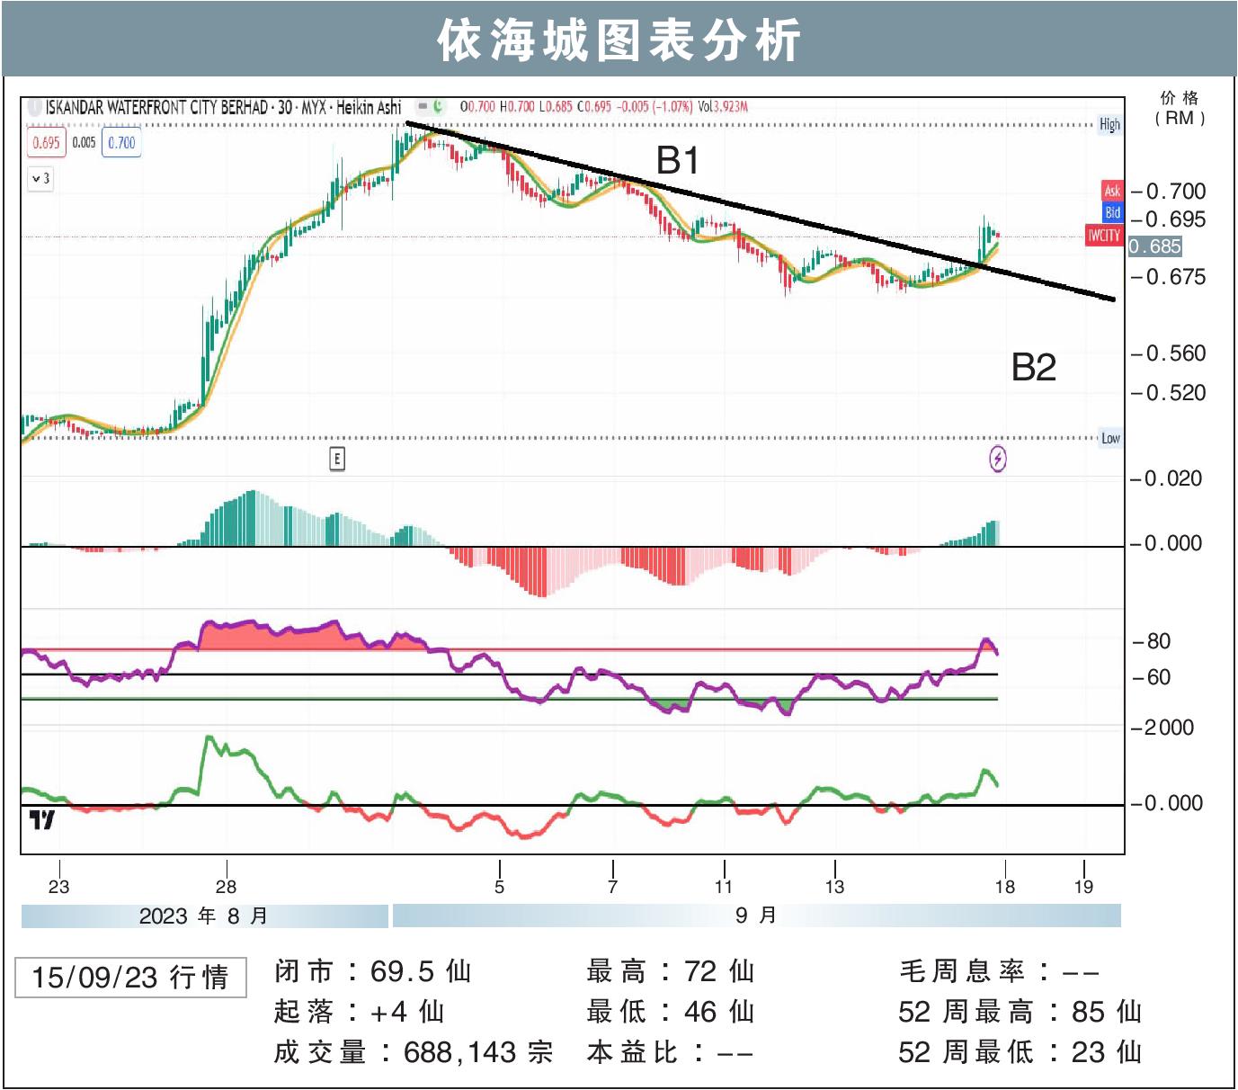Click the date 7 on the time axis

tap(612, 887)
